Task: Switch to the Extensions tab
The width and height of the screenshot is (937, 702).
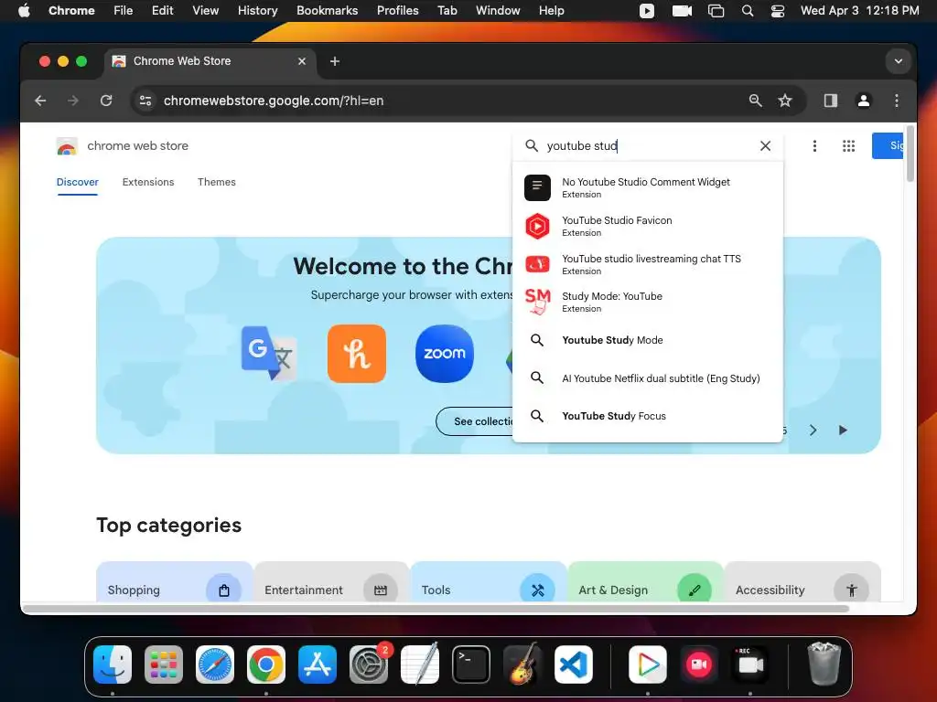Action: click(x=148, y=182)
